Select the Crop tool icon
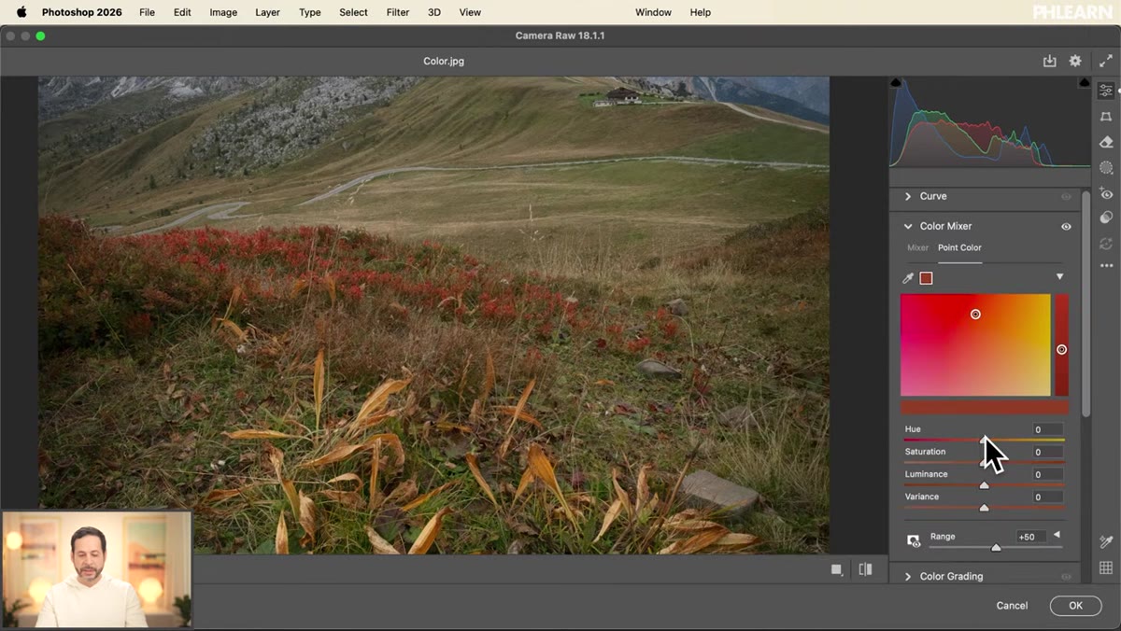Image resolution: width=1121 pixels, height=631 pixels. click(x=1106, y=117)
